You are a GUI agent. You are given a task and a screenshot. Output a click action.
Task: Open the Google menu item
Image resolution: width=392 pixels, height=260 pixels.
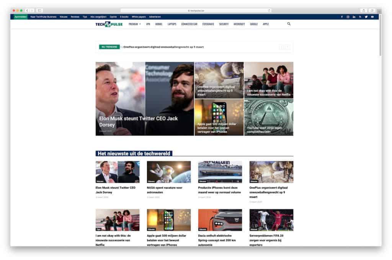tap(254, 24)
